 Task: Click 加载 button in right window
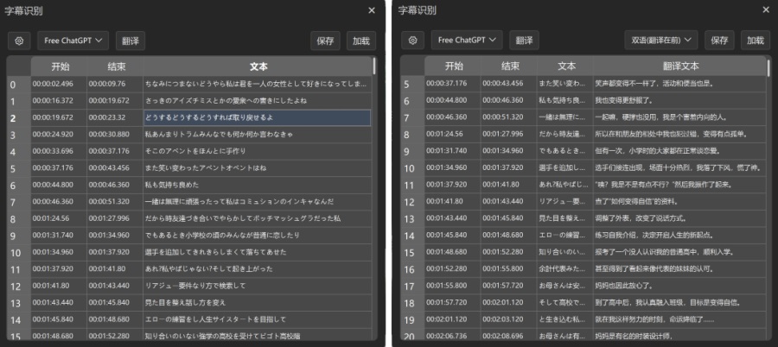click(x=756, y=41)
